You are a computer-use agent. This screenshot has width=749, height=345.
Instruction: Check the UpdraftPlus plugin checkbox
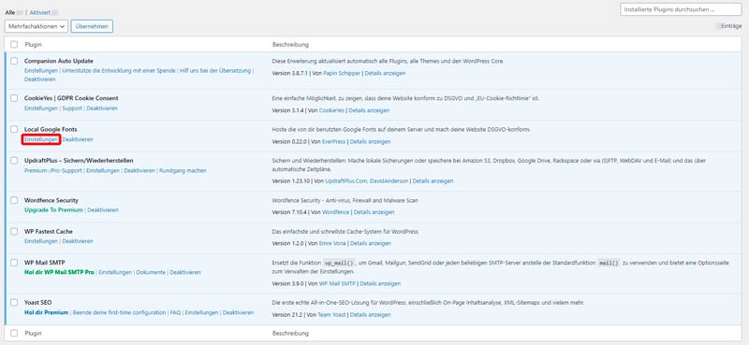pyautogui.click(x=14, y=160)
